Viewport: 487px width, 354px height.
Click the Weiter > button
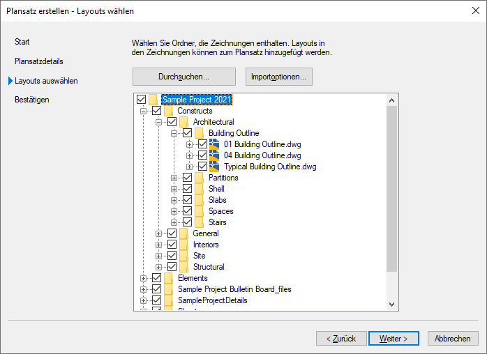[x=394, y=339]
